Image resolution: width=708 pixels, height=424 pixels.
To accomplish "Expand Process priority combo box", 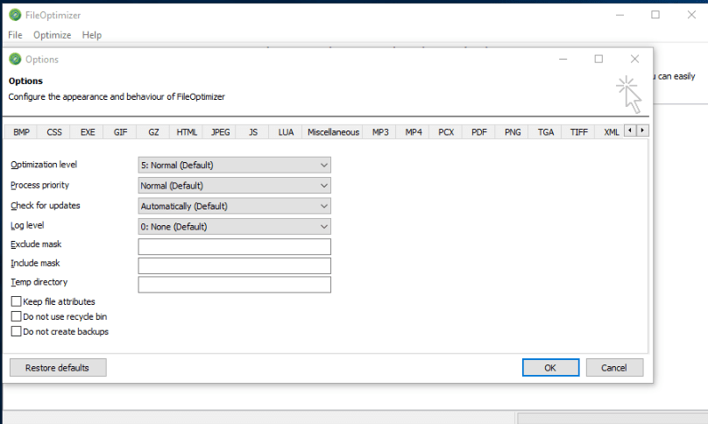I will point(234,185).
